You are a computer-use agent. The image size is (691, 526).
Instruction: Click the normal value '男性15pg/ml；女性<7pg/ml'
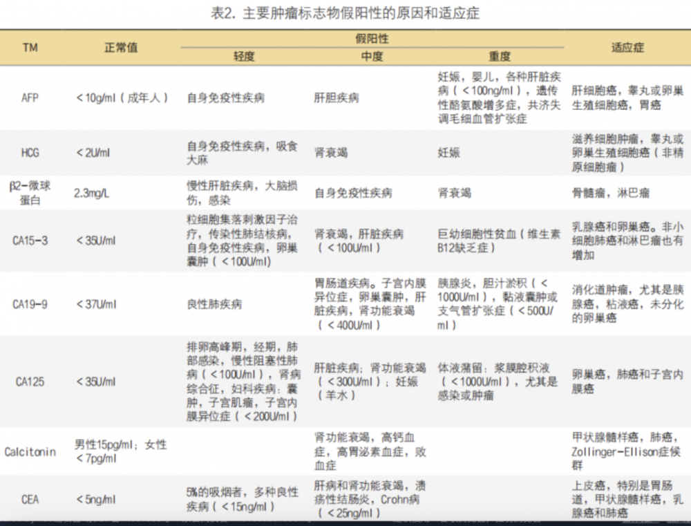[x=120, y=452]
